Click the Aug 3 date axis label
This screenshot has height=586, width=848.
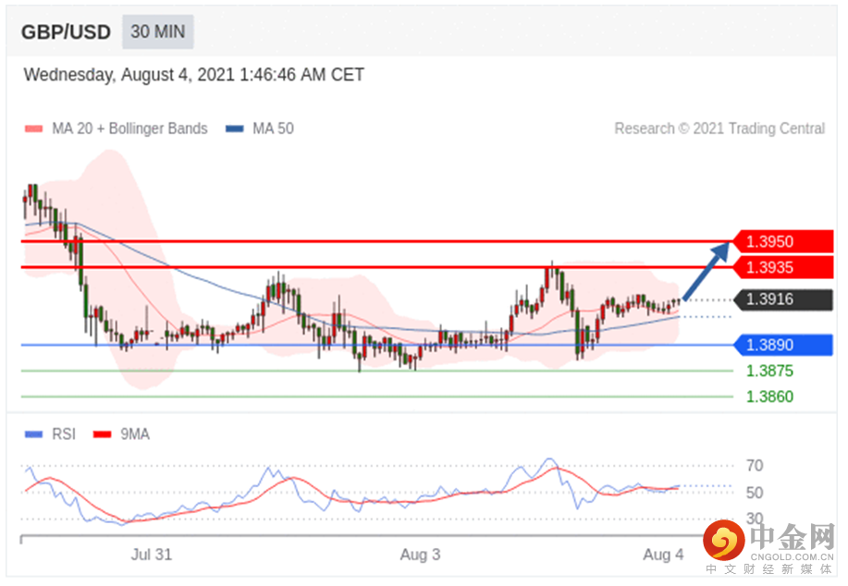pyautogui.click(x=420, y=555)
